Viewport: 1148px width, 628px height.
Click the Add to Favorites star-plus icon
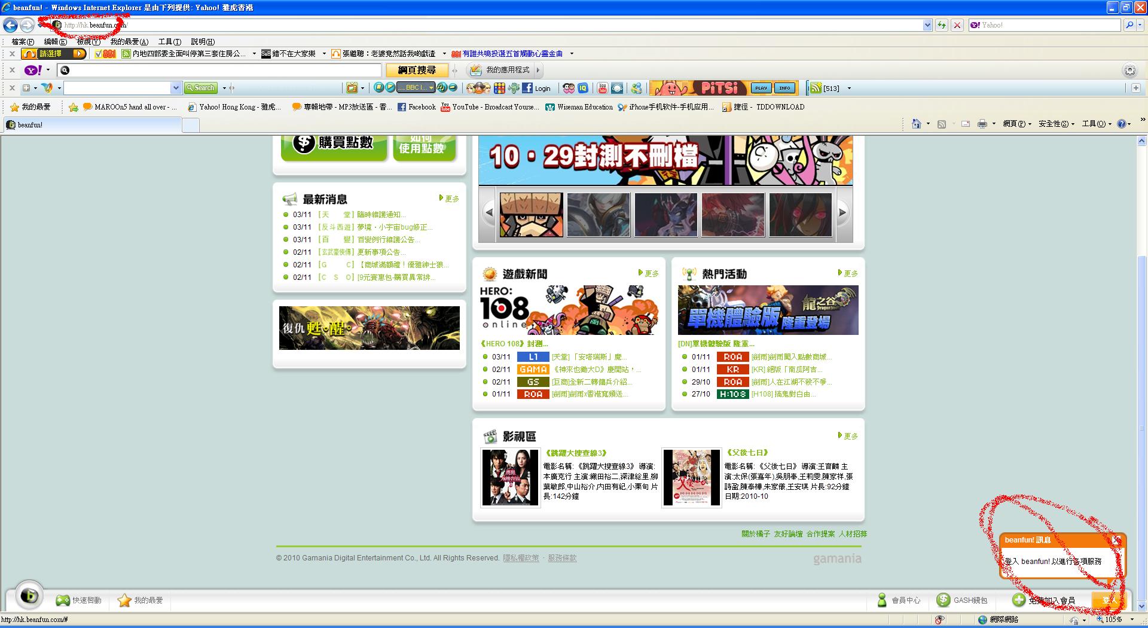pos(74,107)
